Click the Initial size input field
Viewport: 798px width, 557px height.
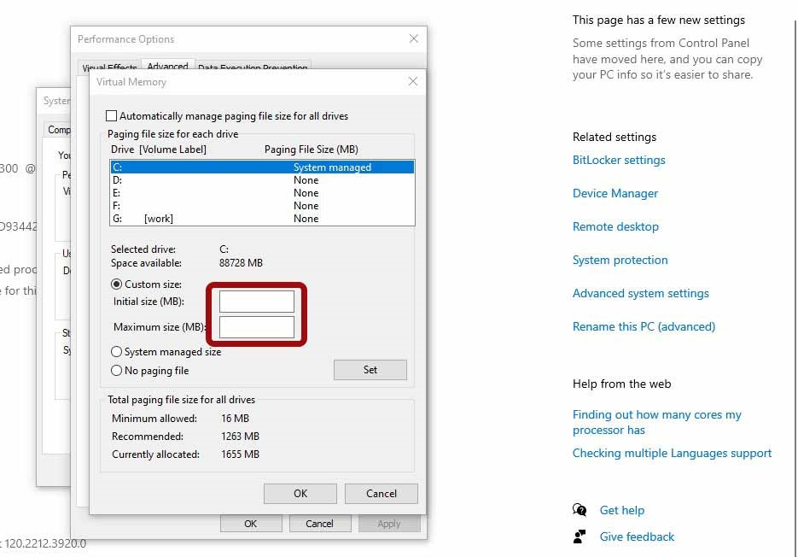click(x=256, y=302)
